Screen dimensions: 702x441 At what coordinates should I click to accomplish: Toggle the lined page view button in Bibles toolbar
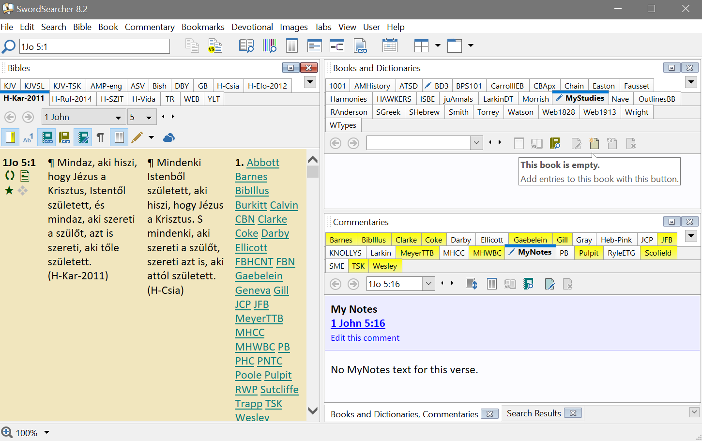(x=119, y=137)
